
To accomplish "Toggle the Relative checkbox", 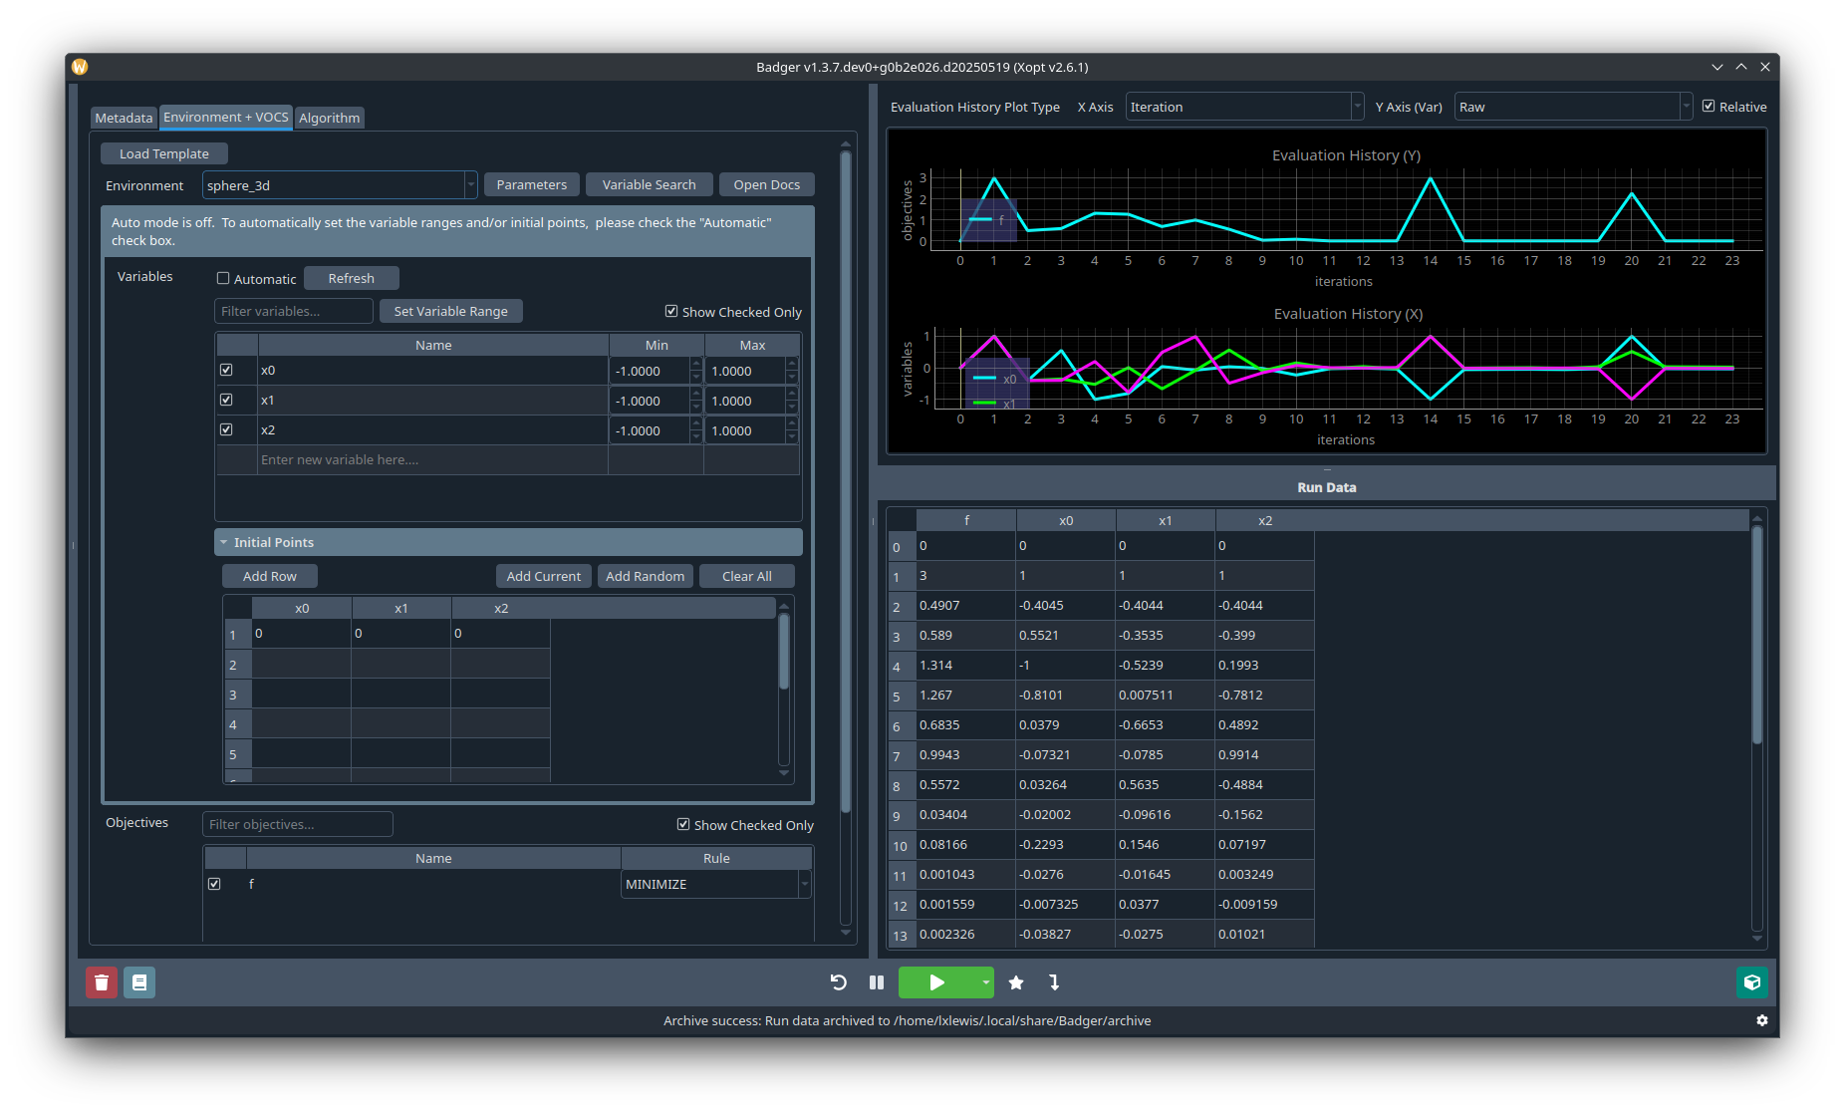I will coord(1709,107).
